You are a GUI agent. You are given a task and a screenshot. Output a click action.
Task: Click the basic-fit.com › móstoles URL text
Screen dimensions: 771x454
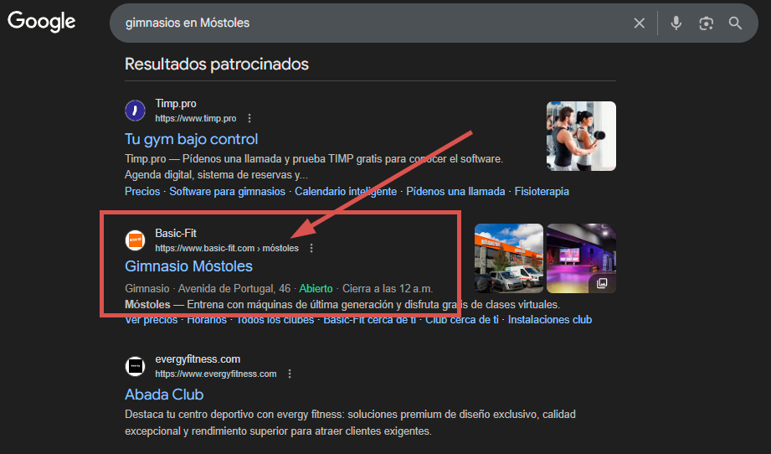pos(227,248)
